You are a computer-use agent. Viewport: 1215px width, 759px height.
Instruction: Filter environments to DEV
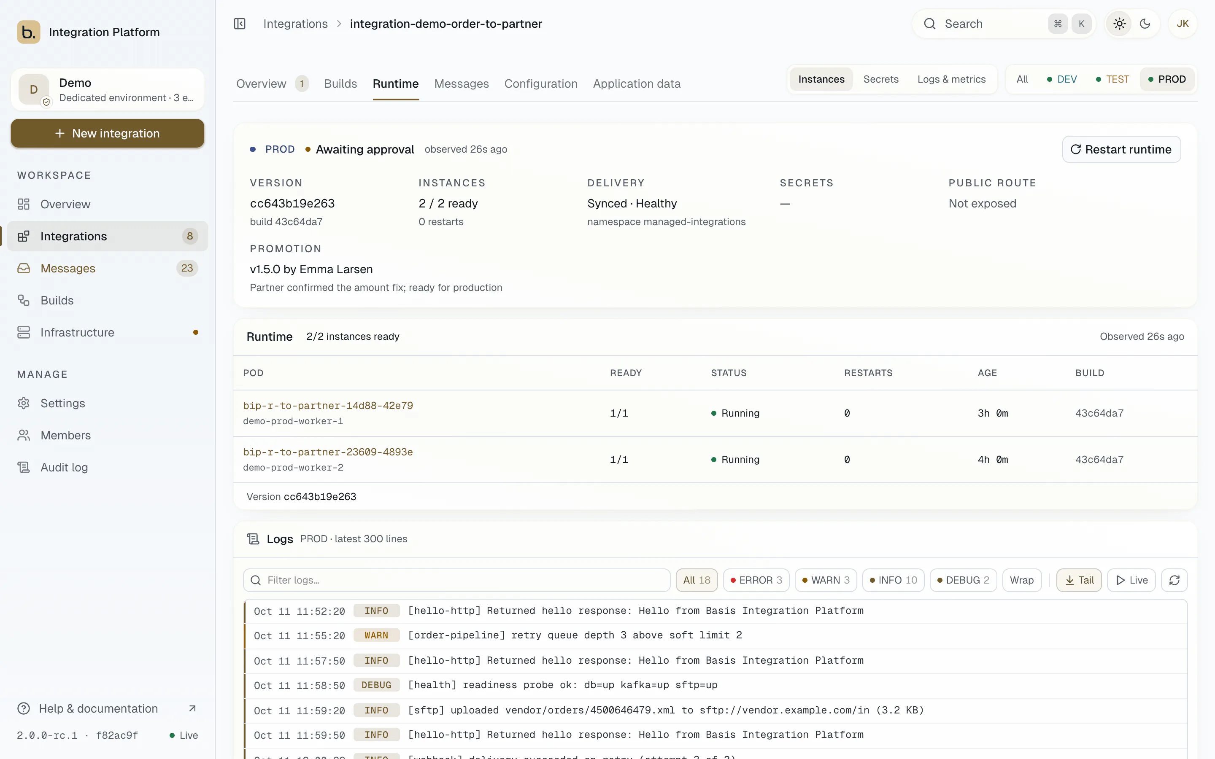[x=1062, y=79]
